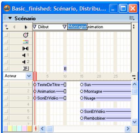Select the TexteDeTitre sprite
The image size is (140, 133).
coord(50,85)
